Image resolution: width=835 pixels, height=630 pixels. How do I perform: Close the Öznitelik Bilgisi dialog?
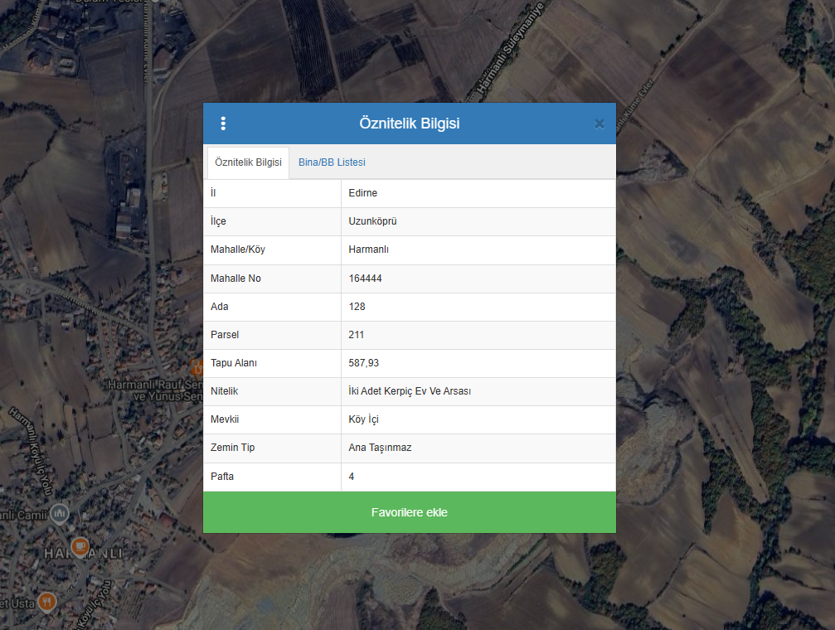pos(599,124)
